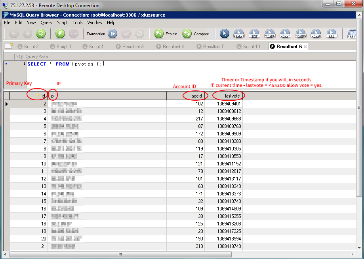The image size is (364, 259).
Task: Click the horizontal scroll left arrow
Action: tap(5, 254)
